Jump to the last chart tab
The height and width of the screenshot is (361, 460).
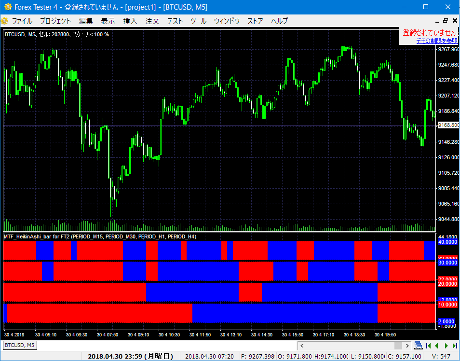454,346
